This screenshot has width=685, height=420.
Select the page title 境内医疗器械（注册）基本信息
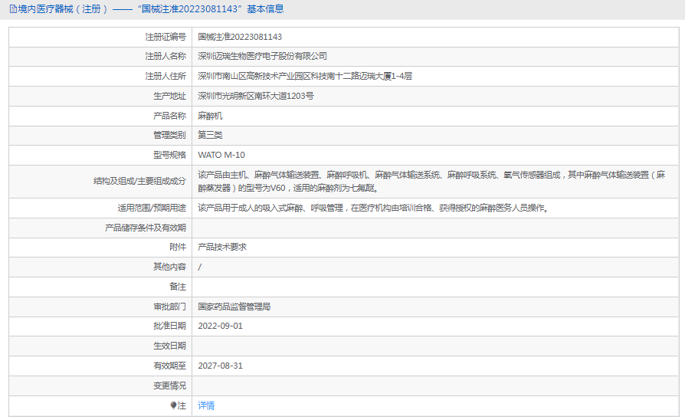(x=151, y=9)
